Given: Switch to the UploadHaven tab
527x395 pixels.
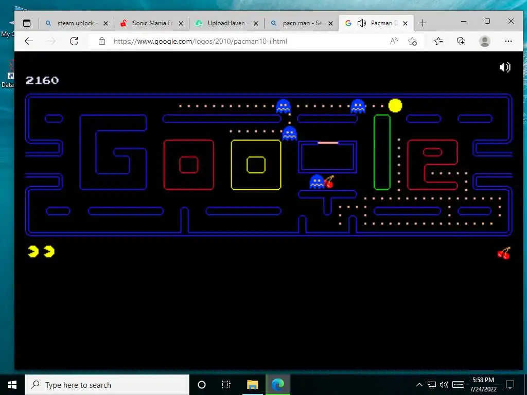Looking at the screenshot, I should pyautogui.click(x=226, y=23).
